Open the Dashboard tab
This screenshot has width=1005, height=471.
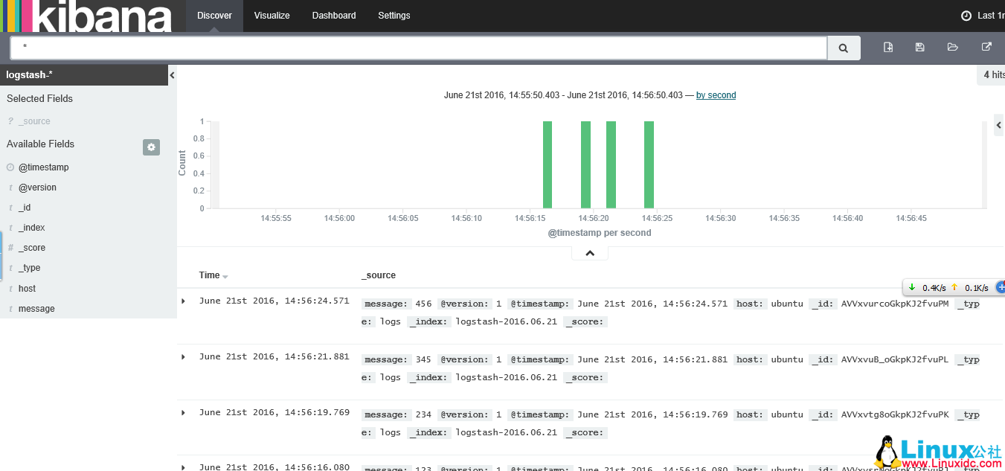(x=333, y=15)
